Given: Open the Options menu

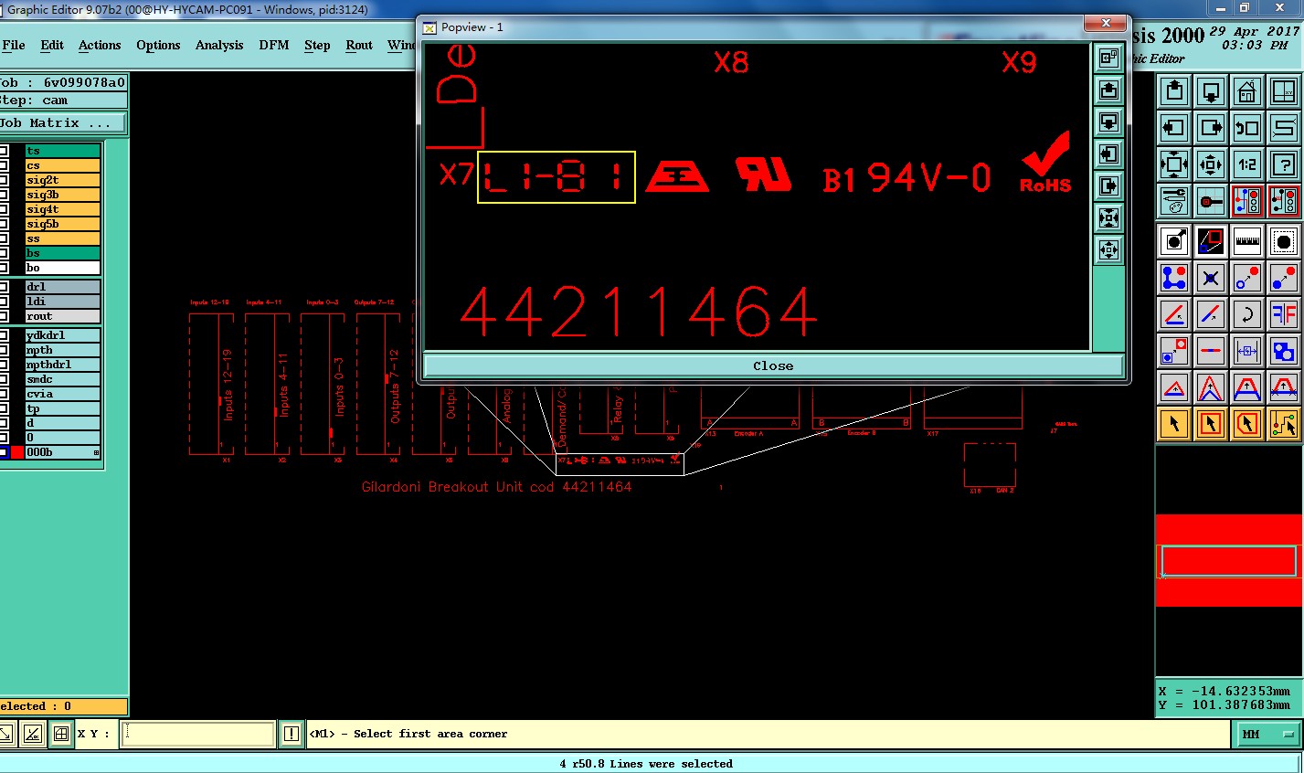Looking at the screenshot, I should coord(158,45).
